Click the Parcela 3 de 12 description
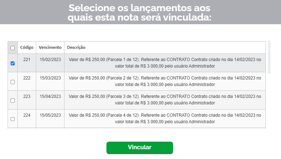The image size is (281, 159). 165,99
